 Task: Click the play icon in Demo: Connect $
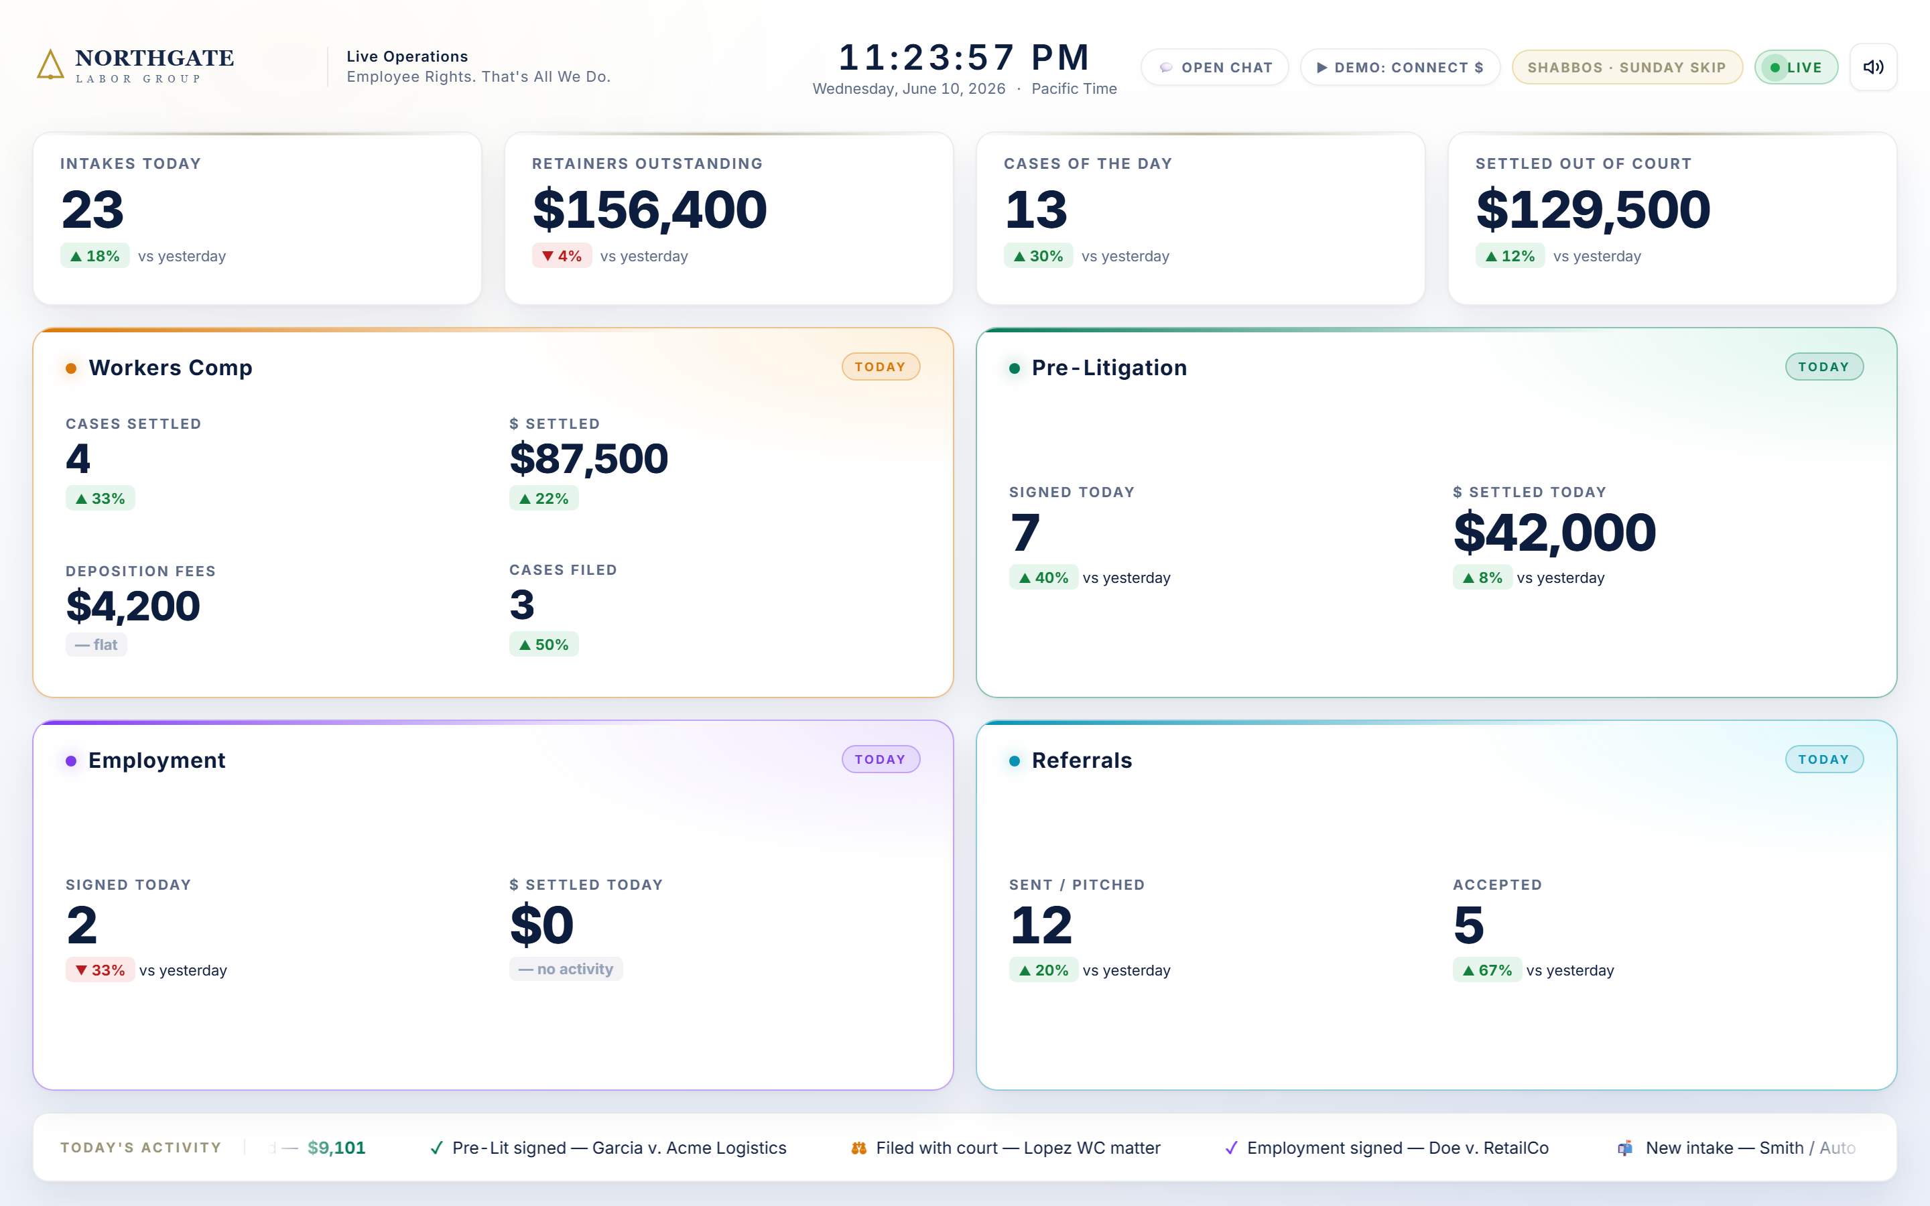click(1322, 68)
